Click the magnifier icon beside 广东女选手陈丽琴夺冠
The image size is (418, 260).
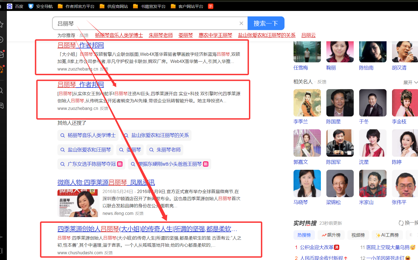coord(63,164)
